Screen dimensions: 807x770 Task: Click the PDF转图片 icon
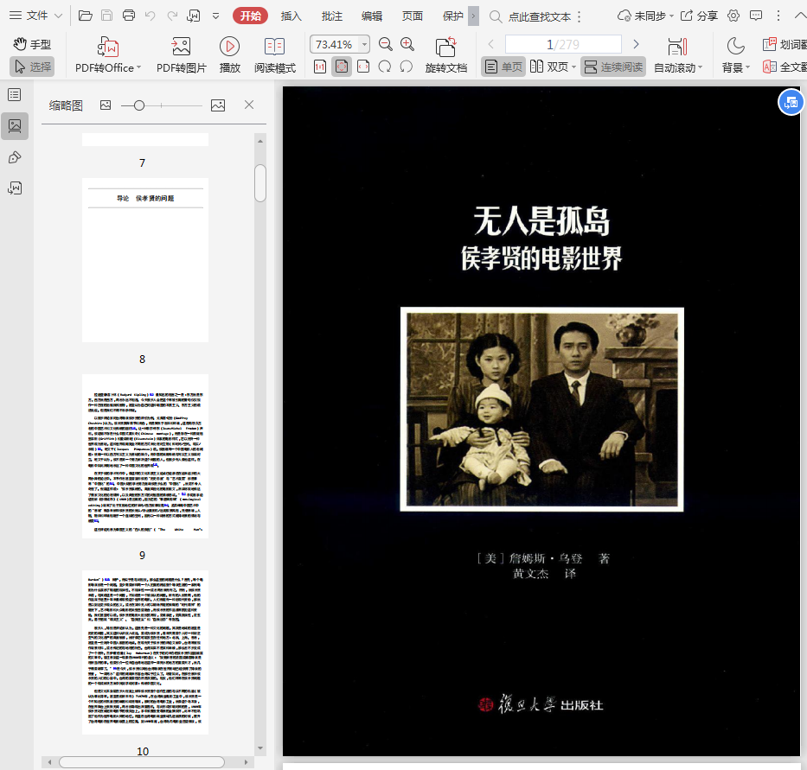[181, 48]
